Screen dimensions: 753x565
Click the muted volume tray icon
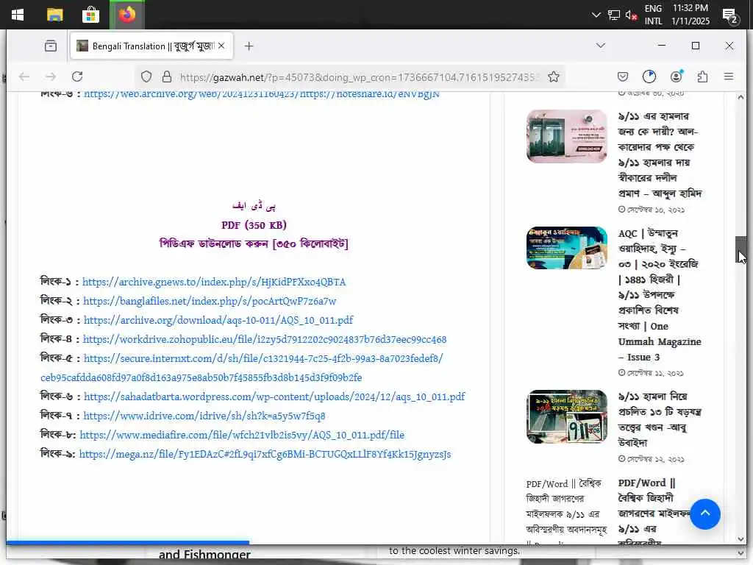point(631,15)
